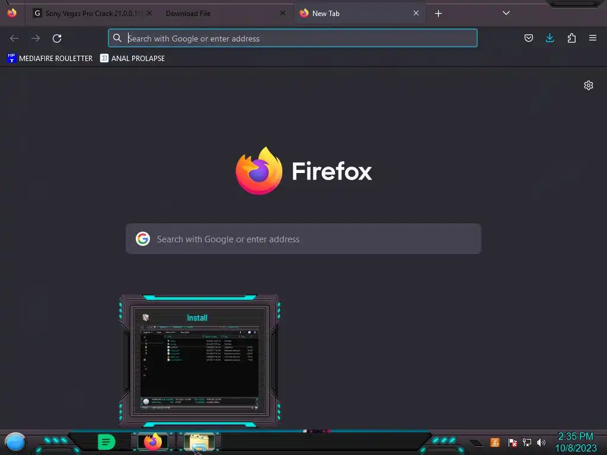Open the network tray icon
Image resolution: width=607 pixels, height=455 pixels.
(x=527, y=442)
